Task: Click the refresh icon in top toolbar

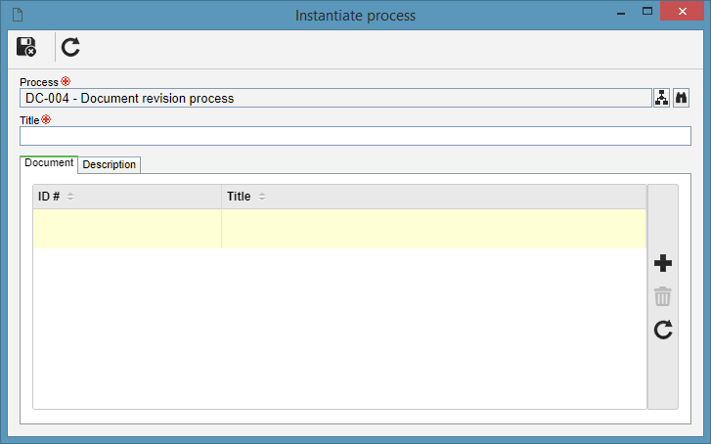Action: 70,47
